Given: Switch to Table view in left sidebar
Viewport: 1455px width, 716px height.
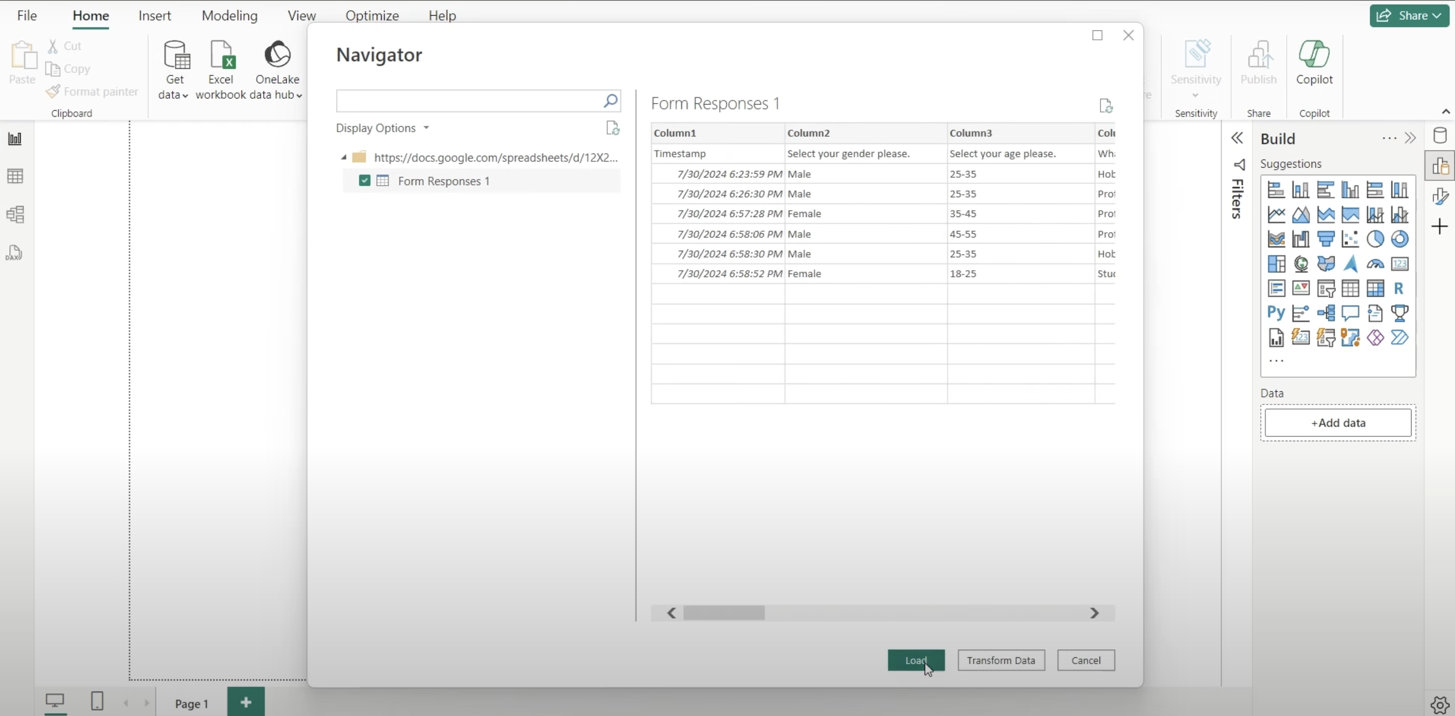Looking at the screenshot, I should tap(15, 176).
